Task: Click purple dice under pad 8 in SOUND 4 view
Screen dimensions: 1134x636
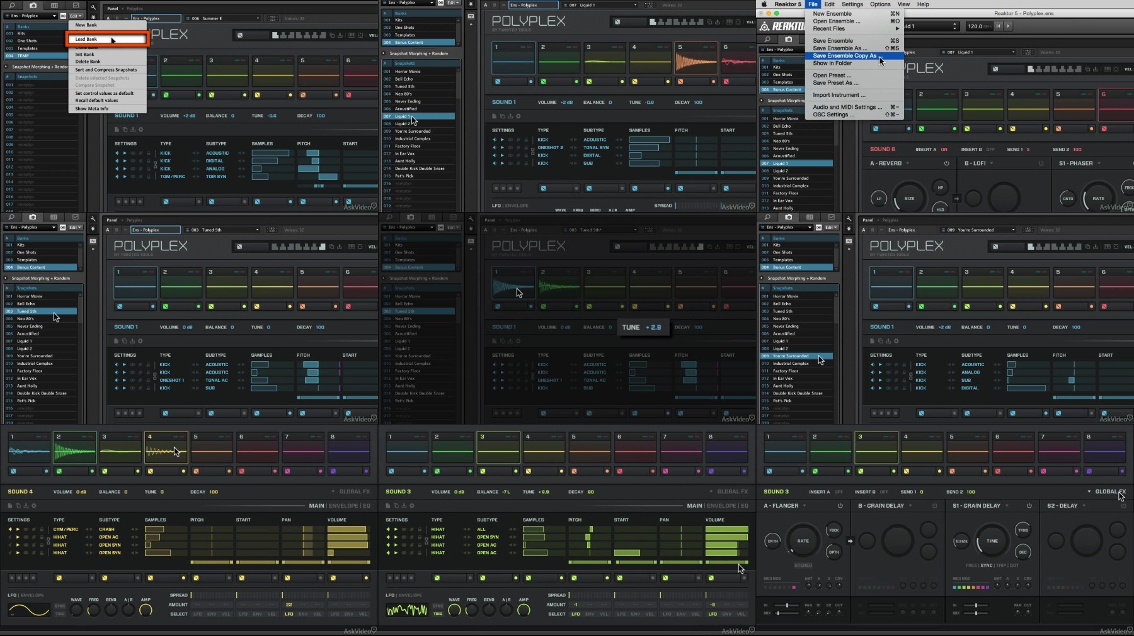Action: pos(332,471)
